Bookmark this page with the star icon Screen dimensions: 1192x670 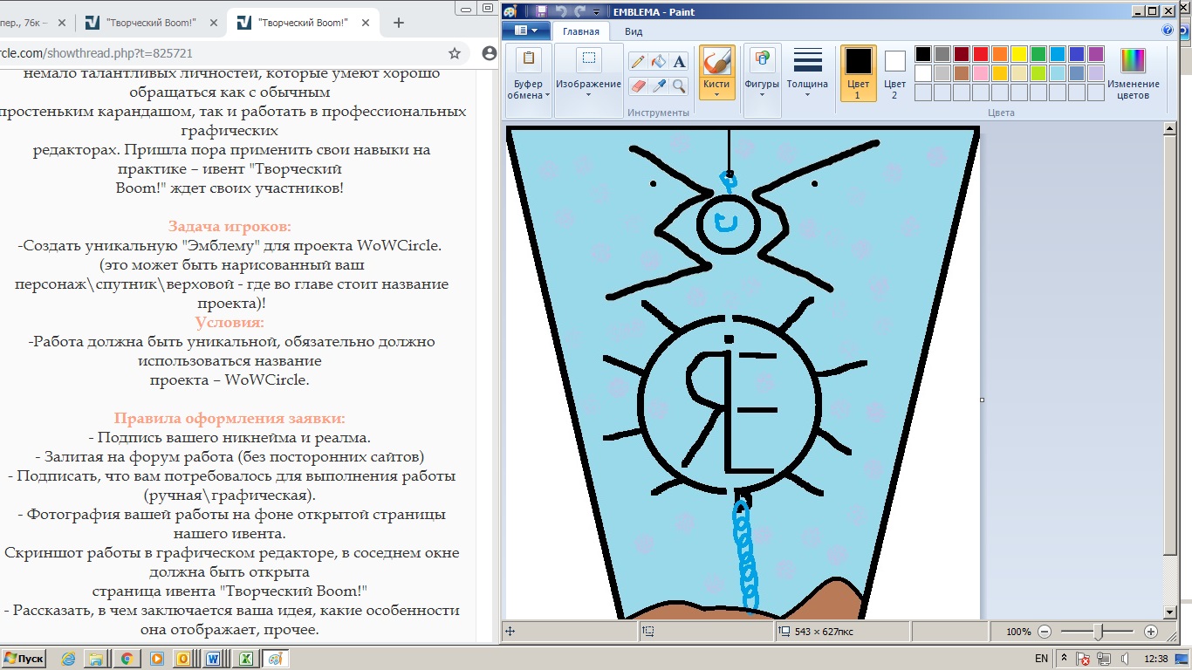pos(455,53)
